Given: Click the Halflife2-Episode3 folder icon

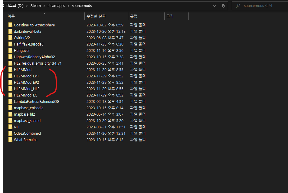Looking at the screenshot, I should [10, 44].
